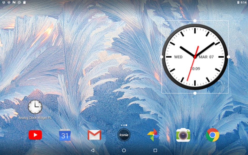Open the Iconia app drawer button
Screen dimensions: 248x155
pos(124,135)
